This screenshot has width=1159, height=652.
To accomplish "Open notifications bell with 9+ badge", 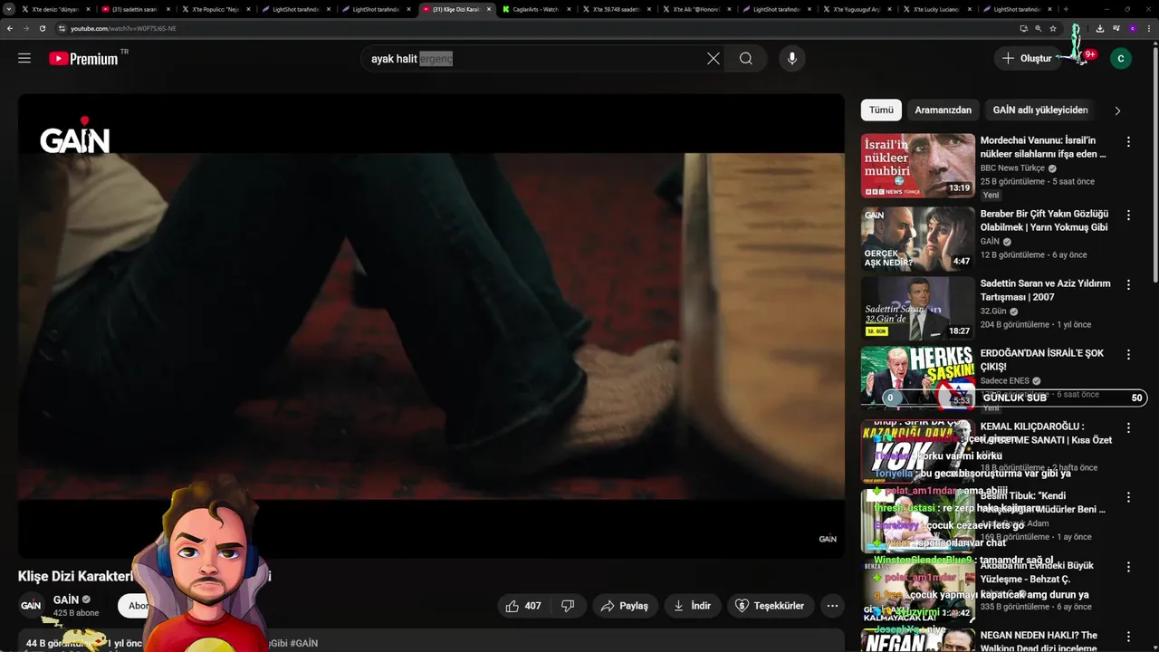I will [x=1083, y=58].
